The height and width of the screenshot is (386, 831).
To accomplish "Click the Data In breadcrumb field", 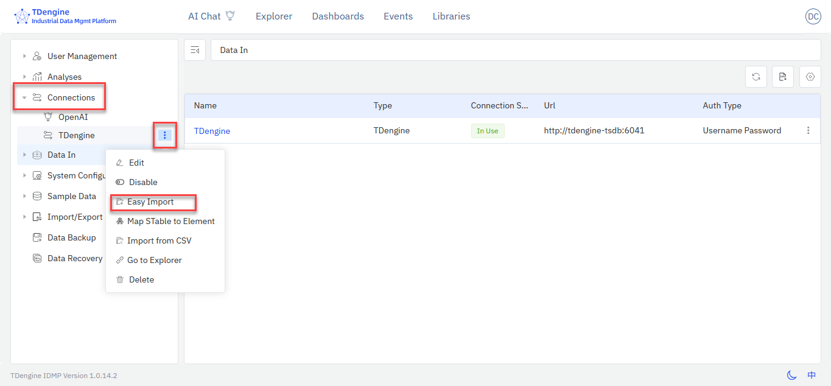I will click(515, 50).
